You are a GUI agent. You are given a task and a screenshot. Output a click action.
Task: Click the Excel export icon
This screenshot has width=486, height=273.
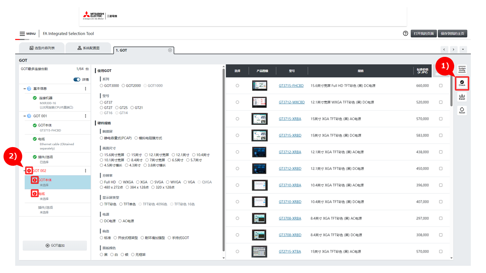462,97
